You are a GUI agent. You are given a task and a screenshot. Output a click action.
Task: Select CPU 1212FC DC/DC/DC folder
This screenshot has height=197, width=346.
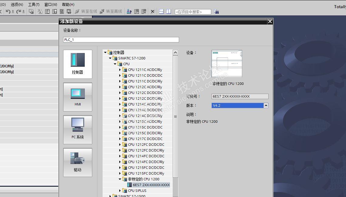pyautogui.click(x=146, y=145)
